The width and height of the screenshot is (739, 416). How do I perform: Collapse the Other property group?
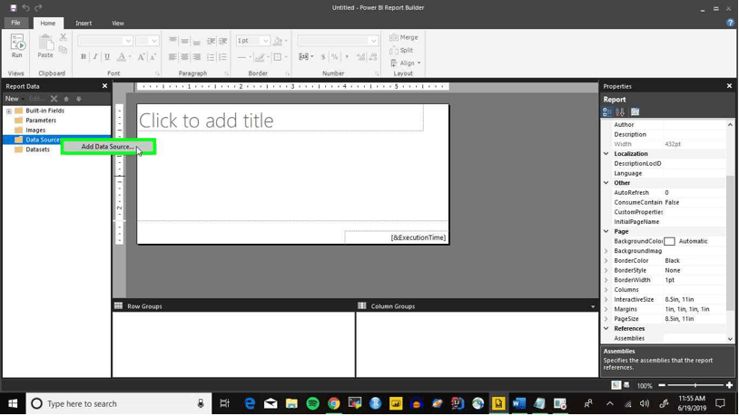point(606,183)
